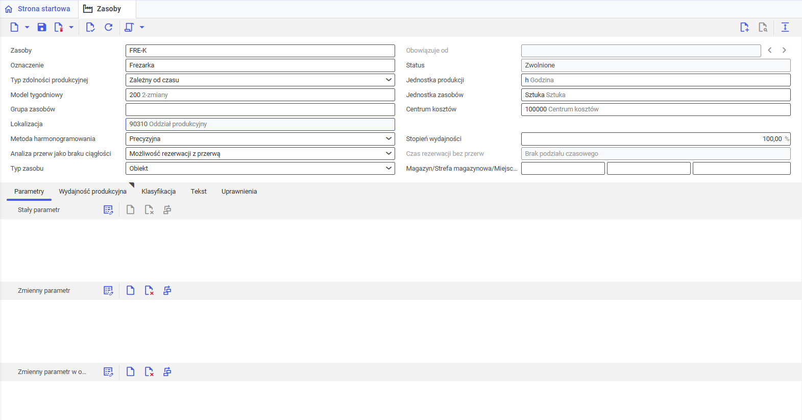Switch to the Wydajność produkcyjna tab

click(92, 192)
